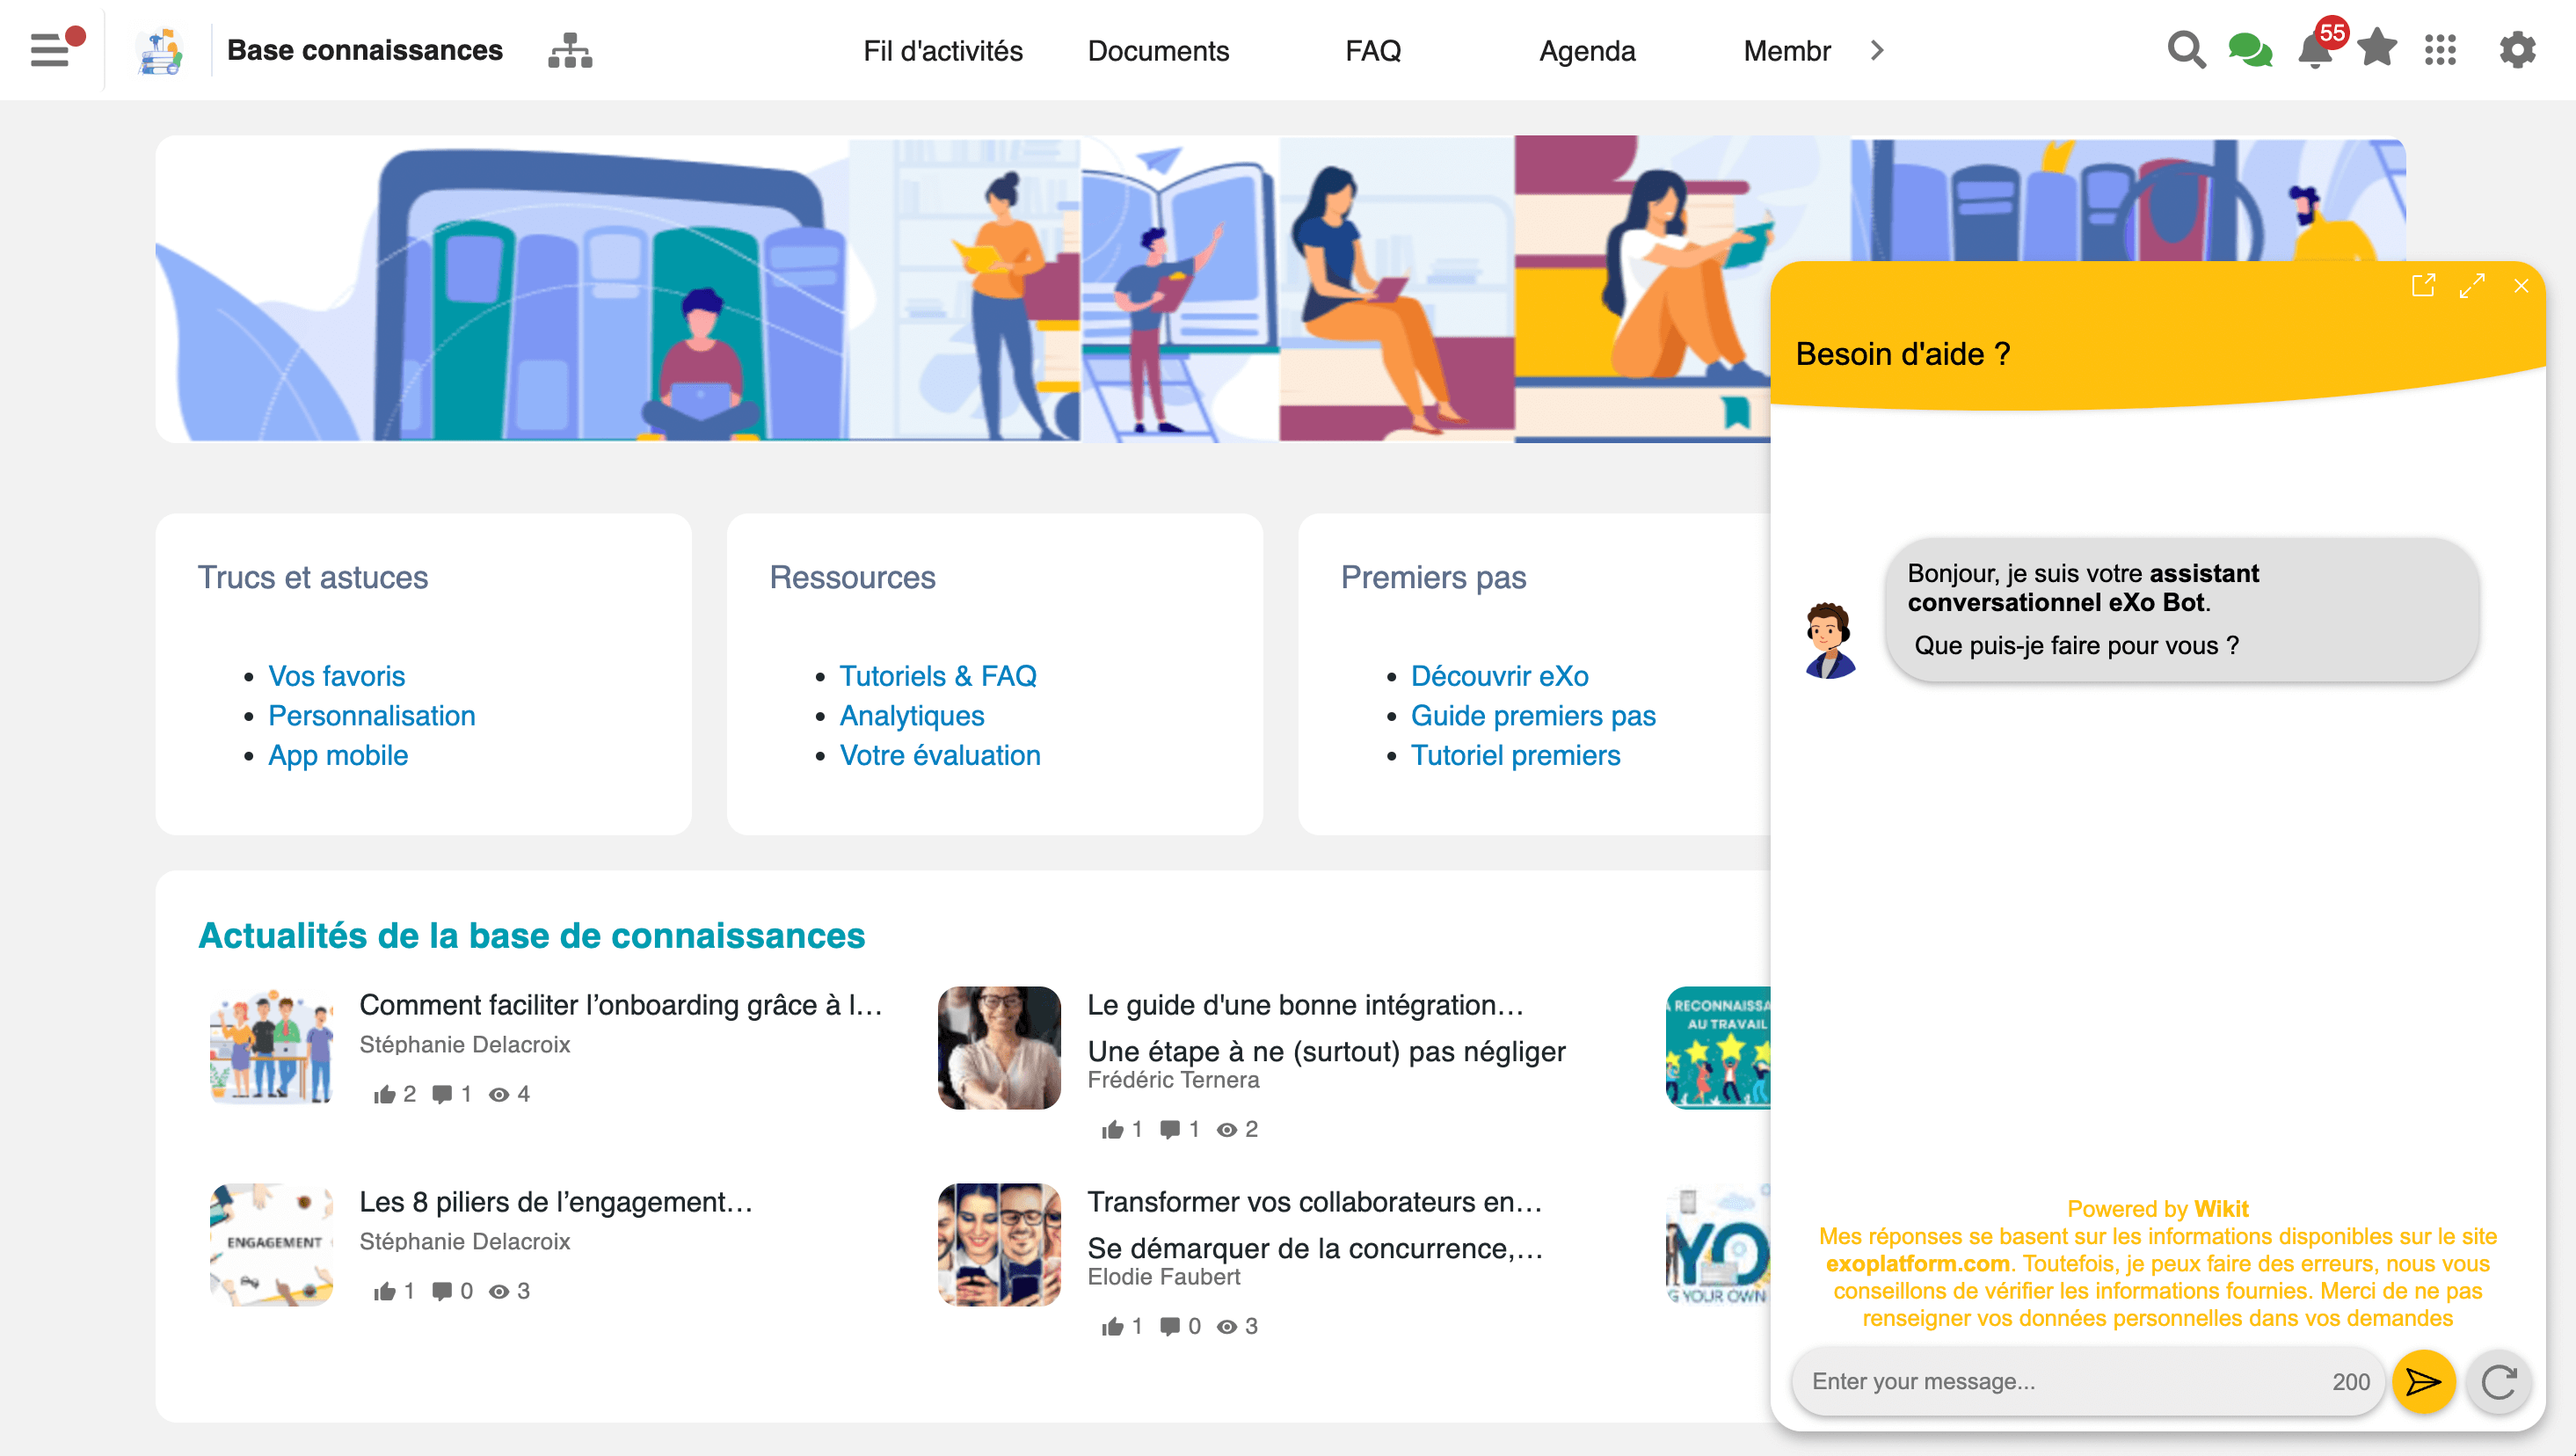Switch to the Documents tab
The height and width of the screenshot is (1456, 2576).
click(1158, 50)
